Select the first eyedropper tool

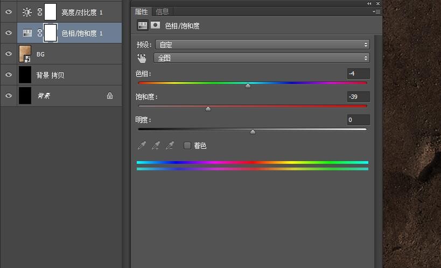pos(142,146)
